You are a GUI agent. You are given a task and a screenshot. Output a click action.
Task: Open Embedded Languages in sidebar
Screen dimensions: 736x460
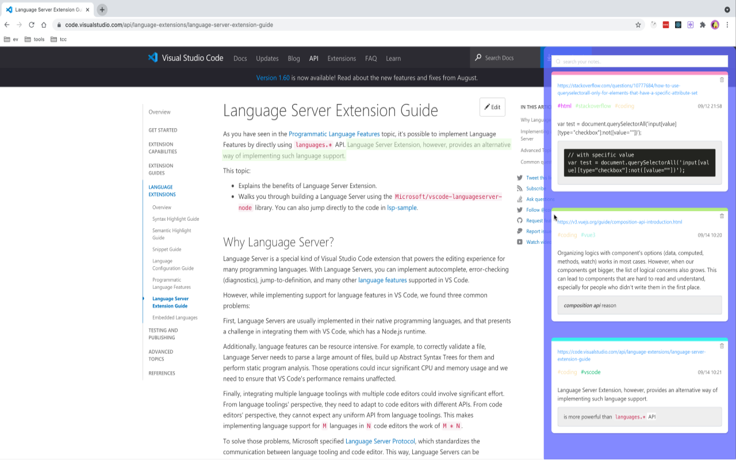tap(175, 317)
